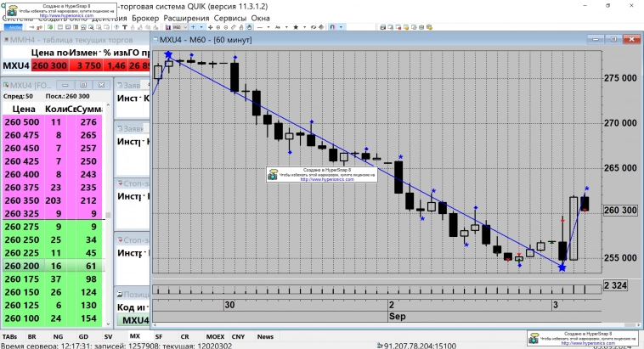This screenshot has width=644, height=349.
Task: Click the MXU4 cell in positions table
Action: pyautogui.click(x=135, y=320)
